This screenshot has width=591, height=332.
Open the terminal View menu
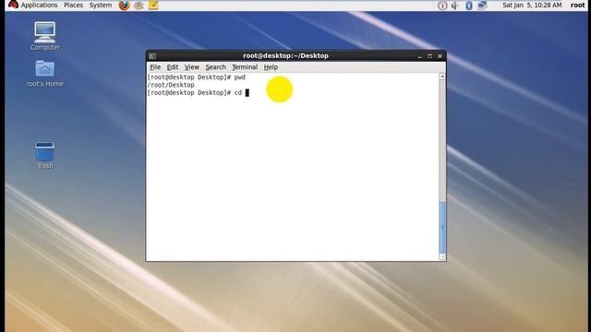click(x=191, y=67)
